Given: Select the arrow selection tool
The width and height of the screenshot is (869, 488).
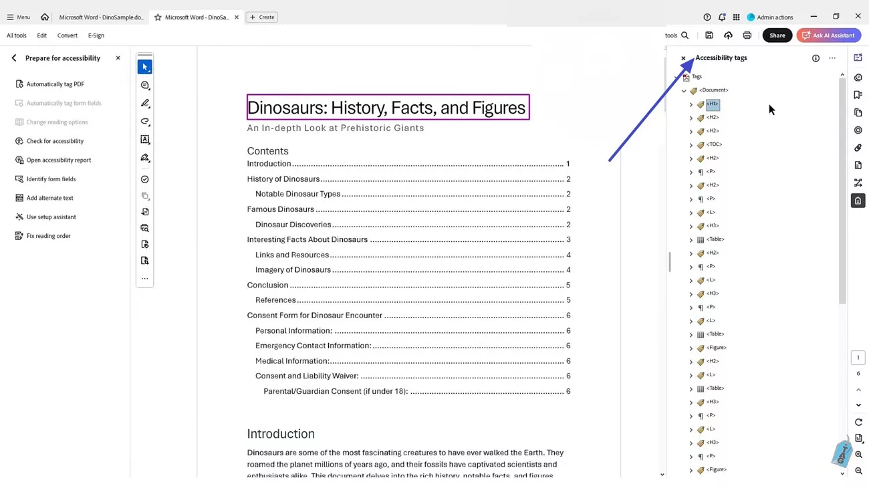Looking at the screenshot, I should point(144,67).
